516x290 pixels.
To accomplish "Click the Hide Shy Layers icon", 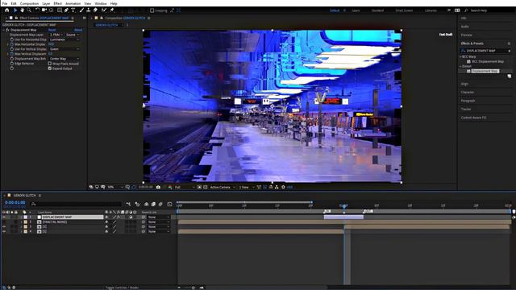I will pos(147,204).
